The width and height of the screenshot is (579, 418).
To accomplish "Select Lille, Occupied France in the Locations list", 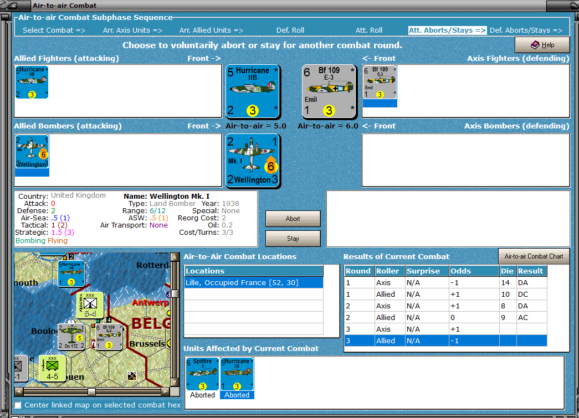I will [x=253, y=282].
